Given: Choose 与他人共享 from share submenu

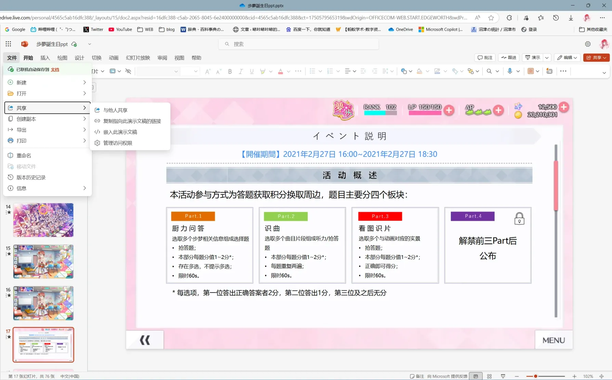Looking at the screenshot, I should pos(130,110).
